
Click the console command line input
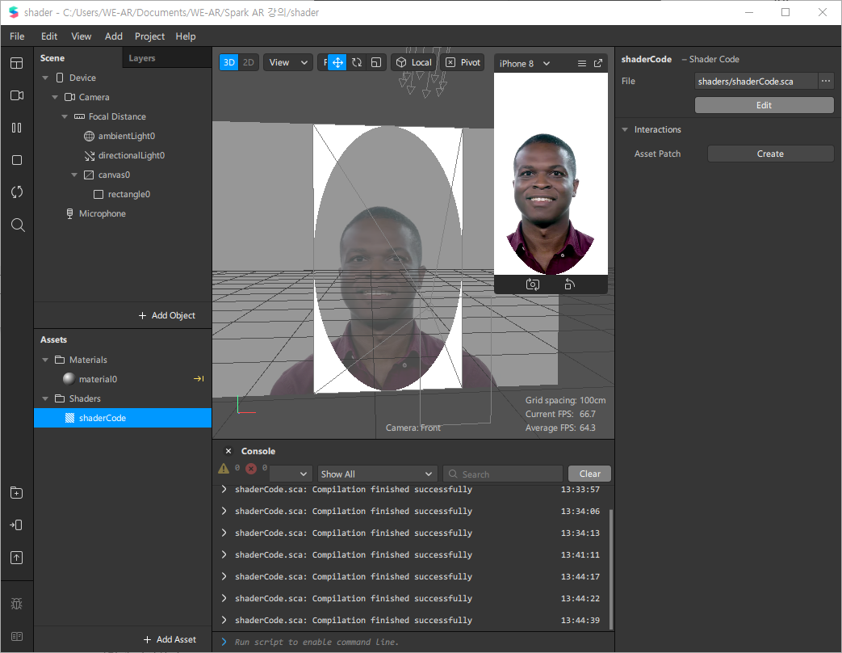pos(413,642)
